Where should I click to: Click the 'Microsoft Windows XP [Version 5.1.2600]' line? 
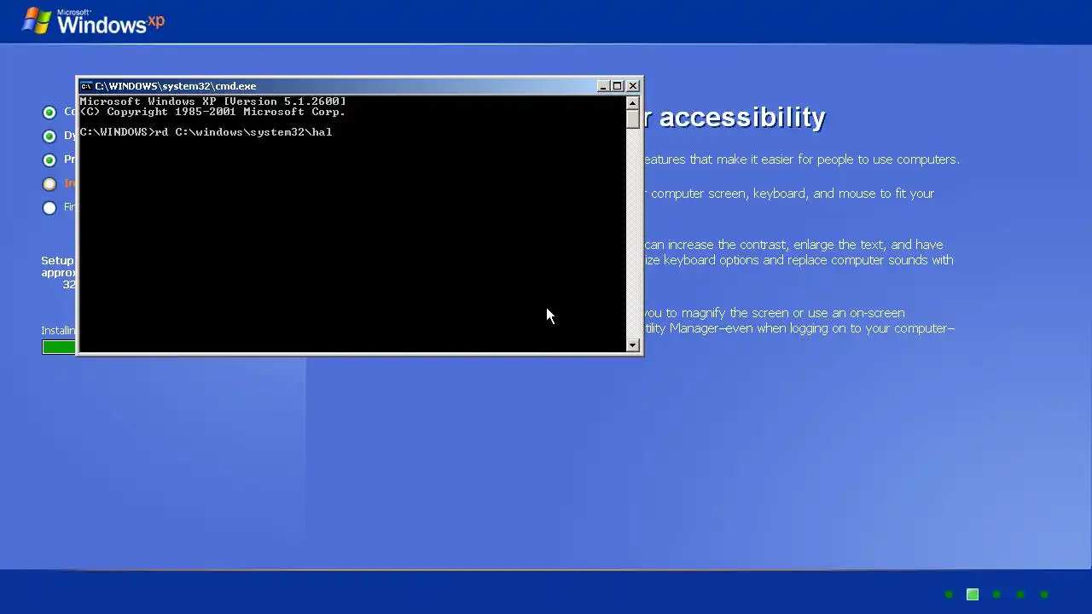point(212,101)
